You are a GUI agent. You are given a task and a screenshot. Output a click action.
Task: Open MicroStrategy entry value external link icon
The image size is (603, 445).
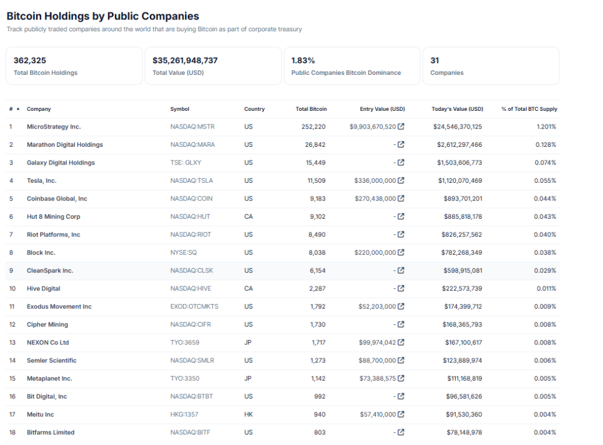click(401, 127)
